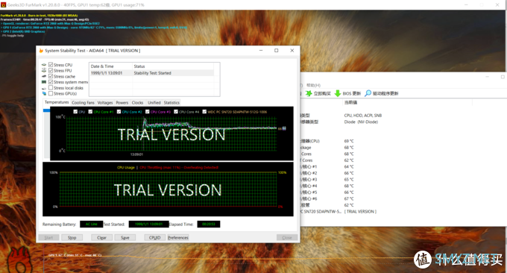Click the [ TRIAL VERSION ] sensor value
This screenshot has width=507, height=273.
(x=360, y=212)
